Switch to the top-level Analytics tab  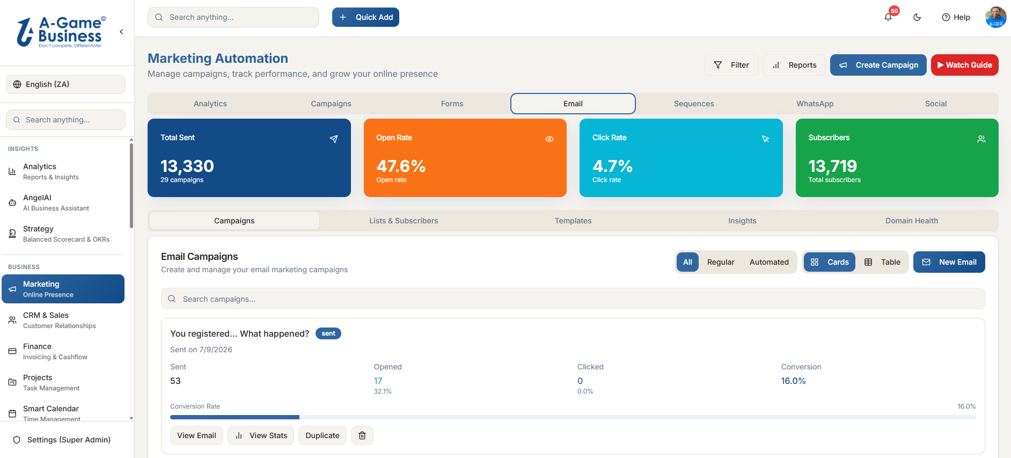point(210,104)
